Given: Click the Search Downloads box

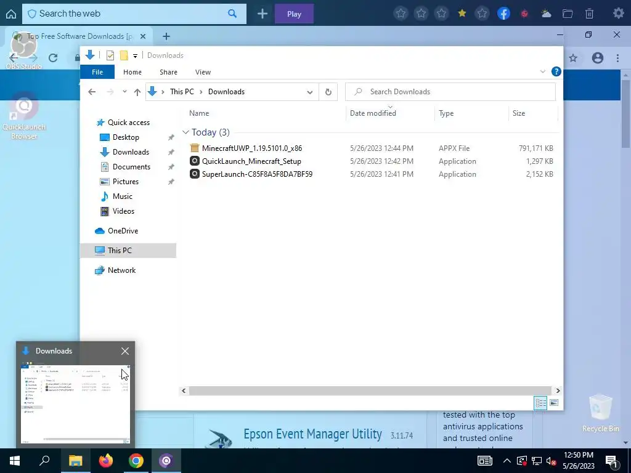Looking at the screenshot, I should click(450, 92).
